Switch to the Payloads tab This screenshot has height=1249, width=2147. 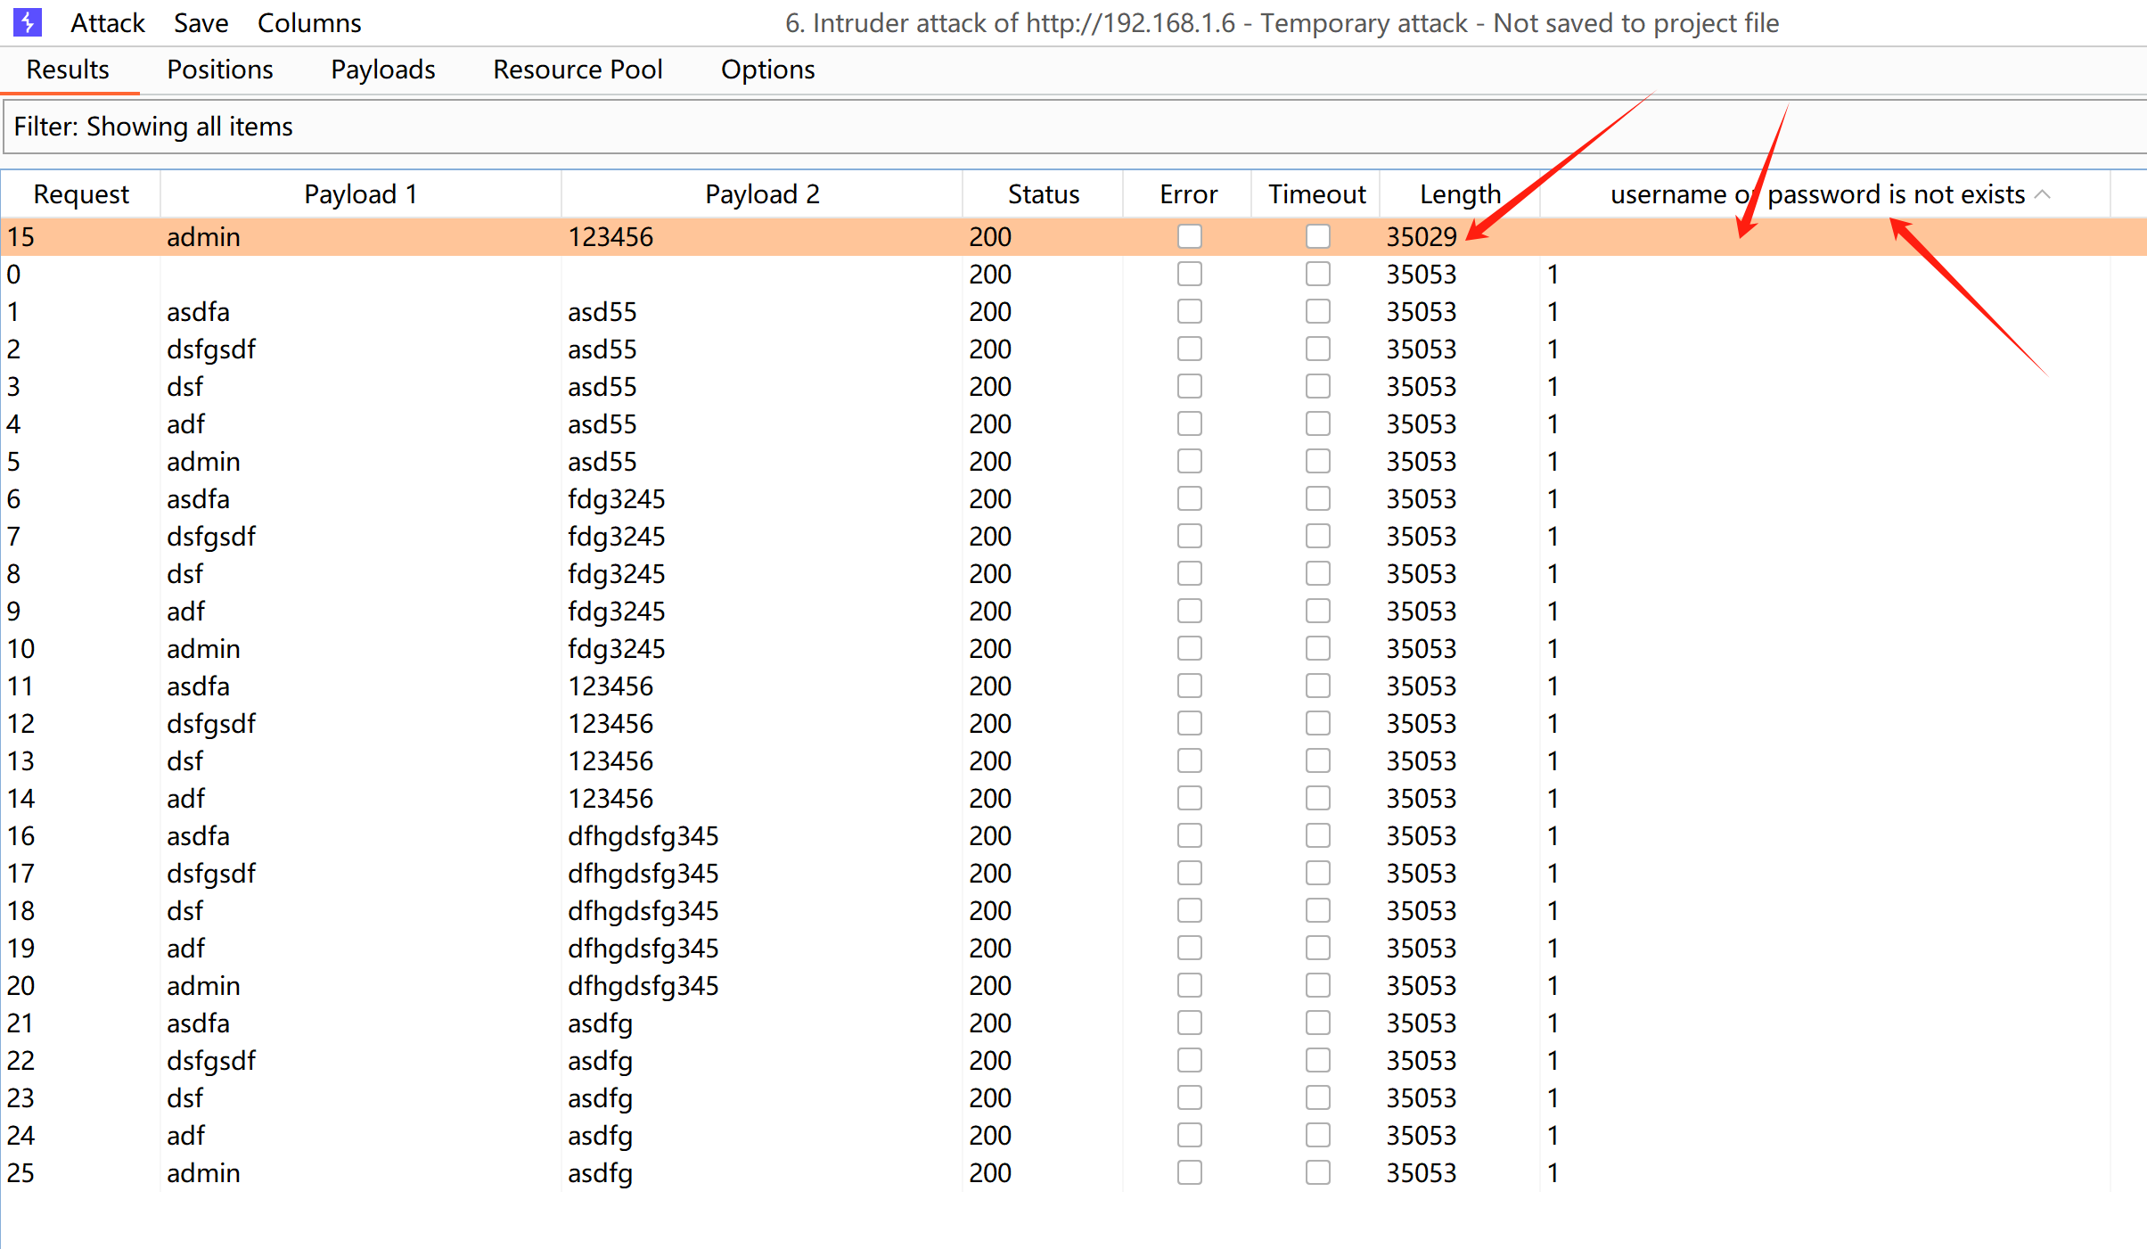click(x=382, y=70)
